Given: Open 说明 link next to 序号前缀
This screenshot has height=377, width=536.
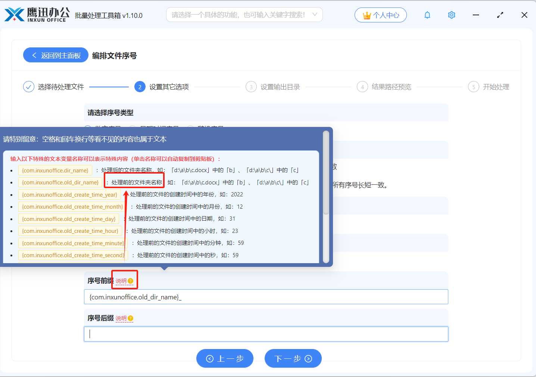Looking at the screenshot, I should pyautogui.click(x=121, y=281).
